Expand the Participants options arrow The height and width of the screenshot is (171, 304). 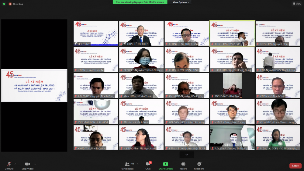pos(138,164)
